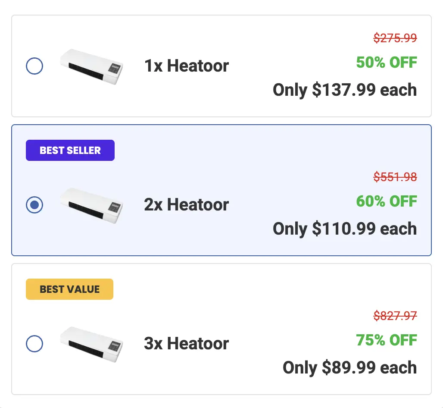
Task: Click the 75% OFF label
Action: [x=386, y=340]
